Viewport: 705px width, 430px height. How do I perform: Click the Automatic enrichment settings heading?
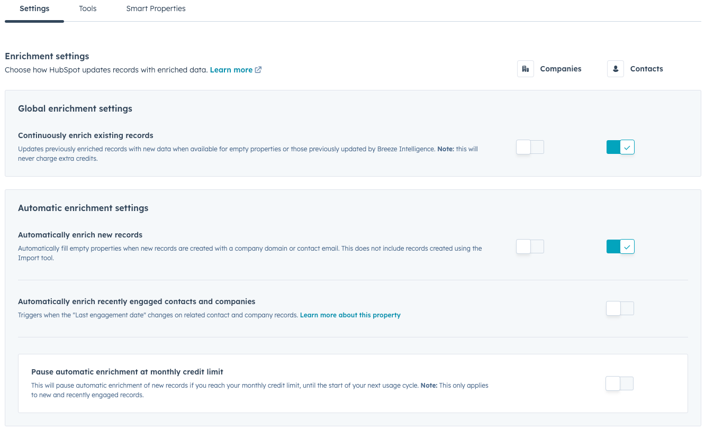pyautogui.click(x=83, y=208)
